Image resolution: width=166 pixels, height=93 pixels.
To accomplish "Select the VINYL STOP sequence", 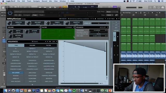I will 32,82.
